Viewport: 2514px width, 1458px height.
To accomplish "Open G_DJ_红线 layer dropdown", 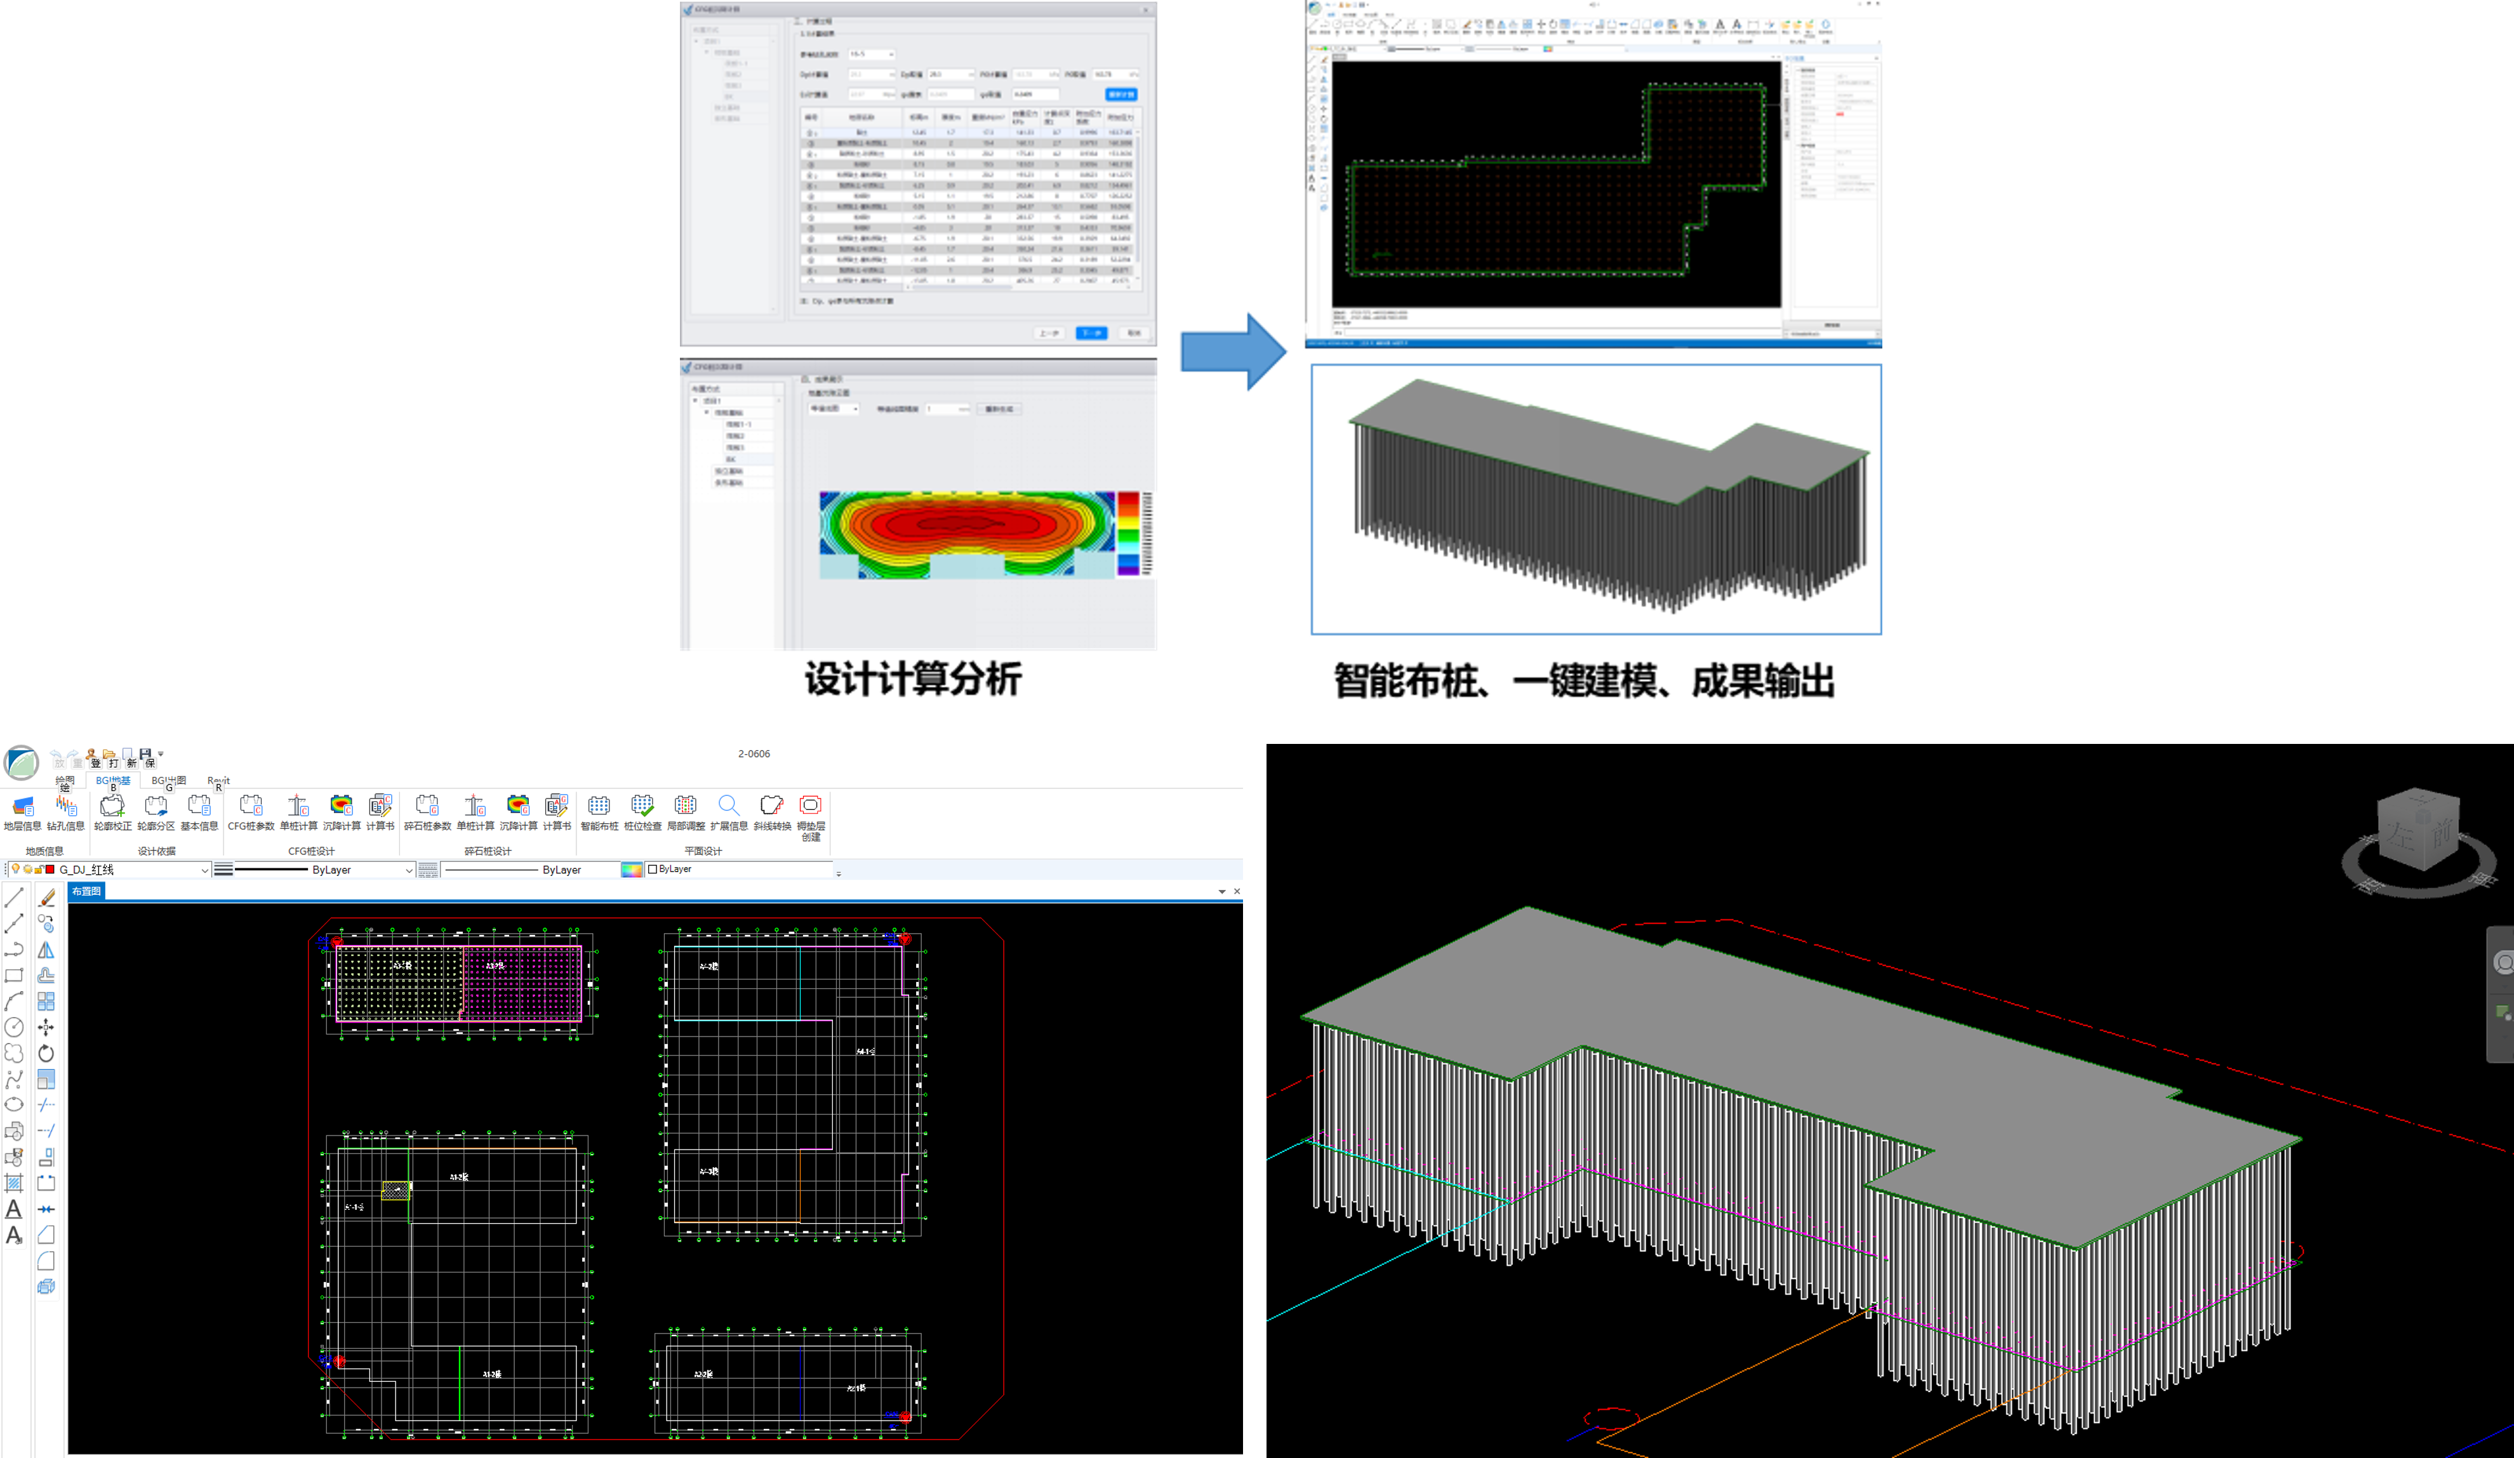I will coord(204,871).
